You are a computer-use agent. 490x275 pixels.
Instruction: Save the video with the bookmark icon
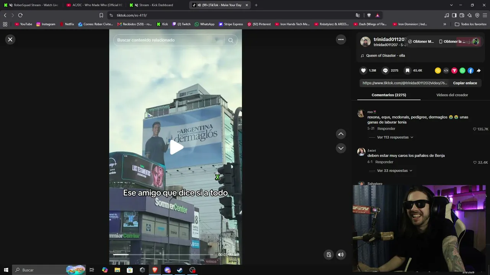[408, 71]
